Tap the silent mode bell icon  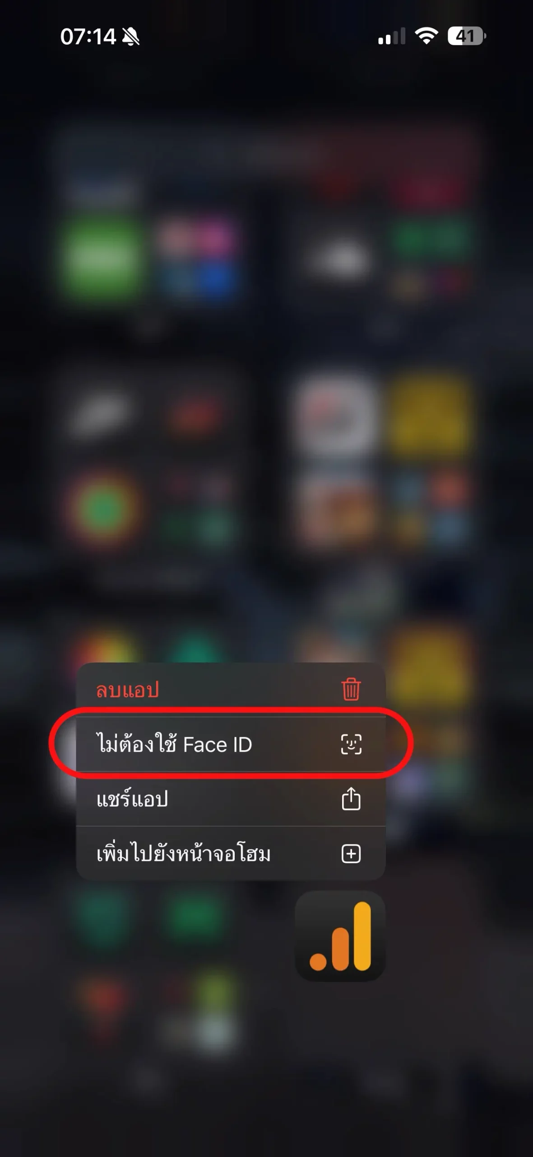131,37
